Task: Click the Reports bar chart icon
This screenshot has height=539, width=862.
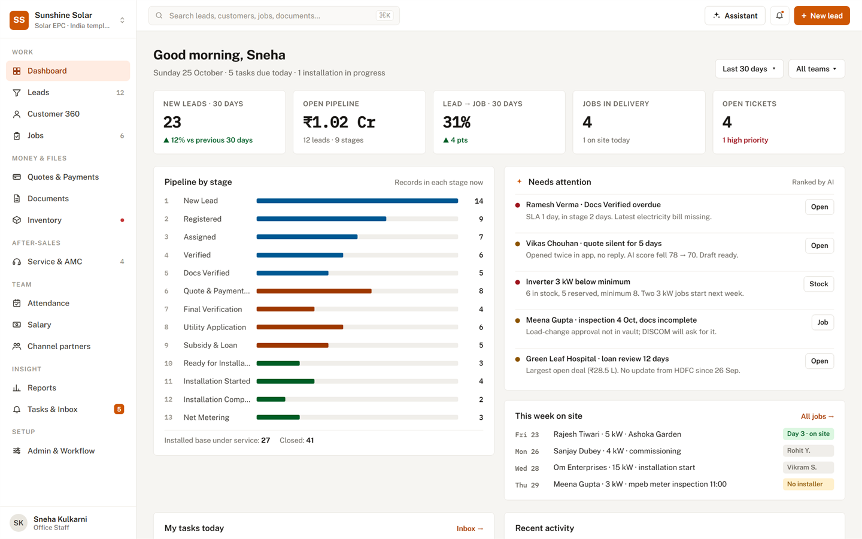Action: point(17,388)
